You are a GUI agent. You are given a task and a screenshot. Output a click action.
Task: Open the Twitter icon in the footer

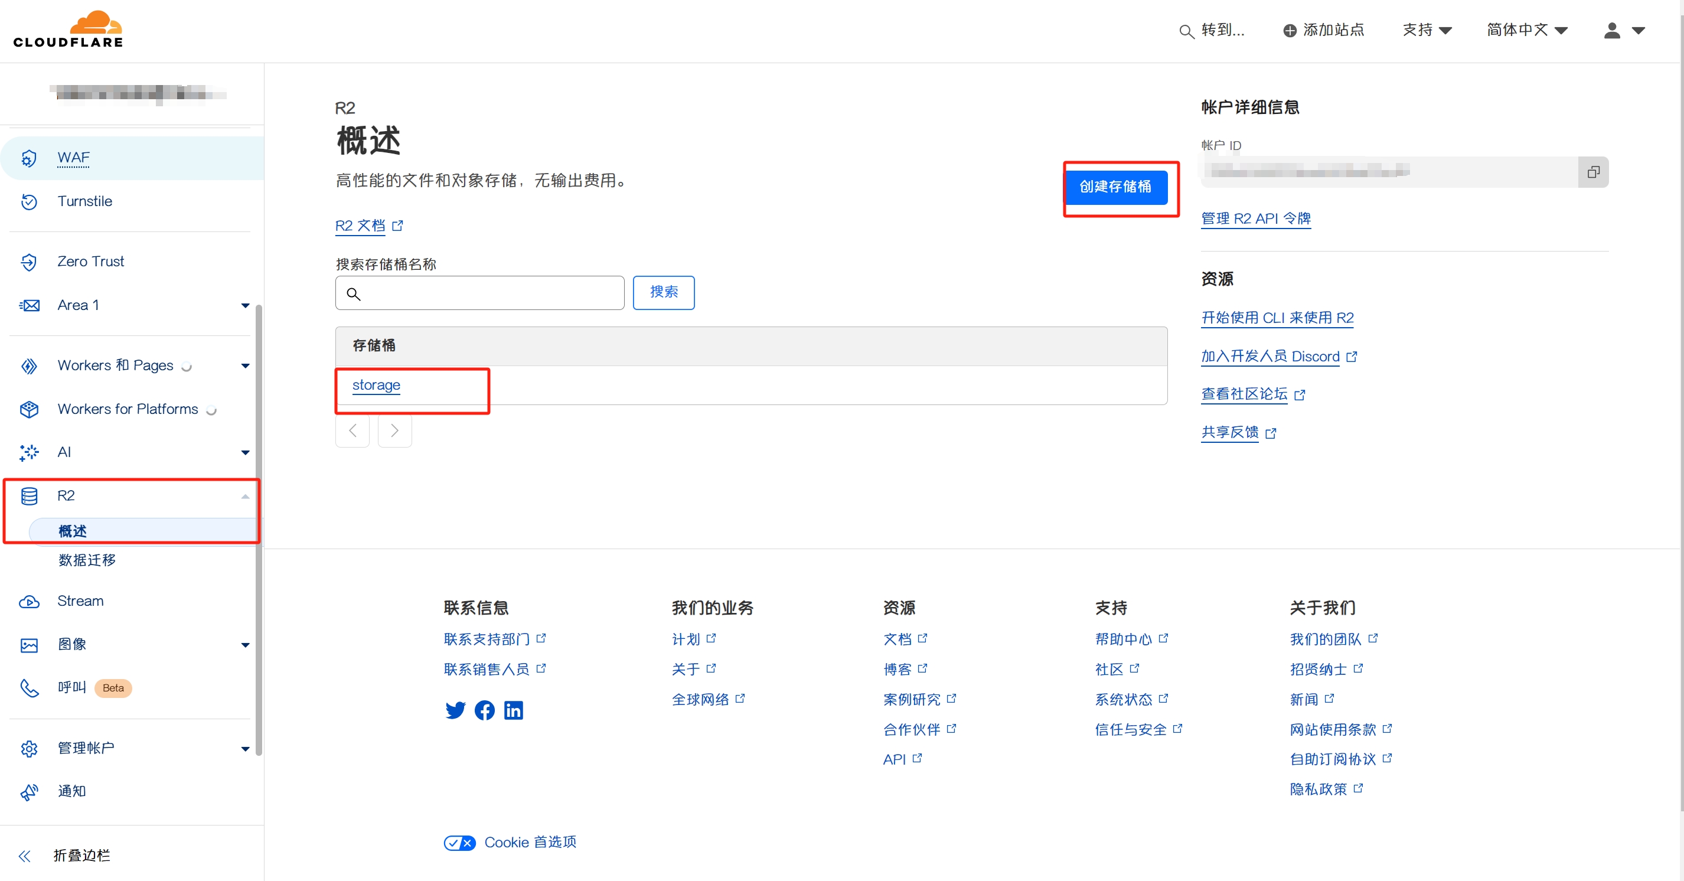click(455, 710)
